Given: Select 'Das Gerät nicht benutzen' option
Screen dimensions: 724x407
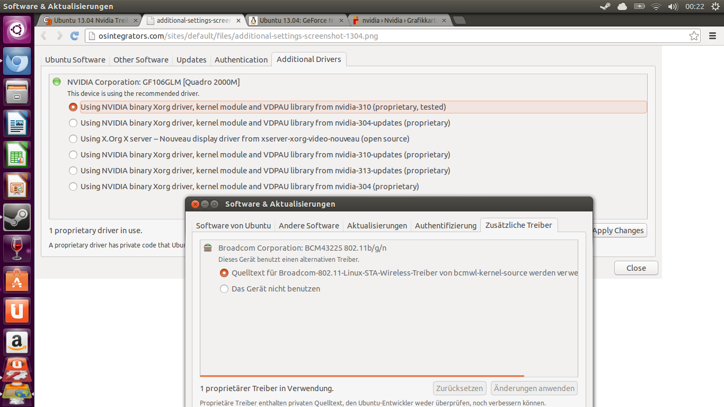Looking at the screenshot, I should point(224,289).
